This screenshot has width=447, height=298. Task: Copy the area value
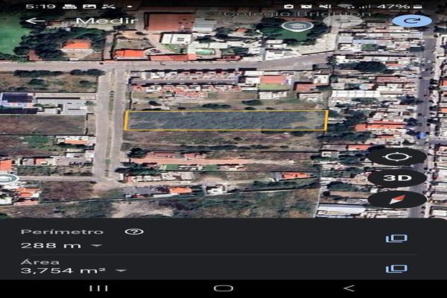click(x=396, y=269)
